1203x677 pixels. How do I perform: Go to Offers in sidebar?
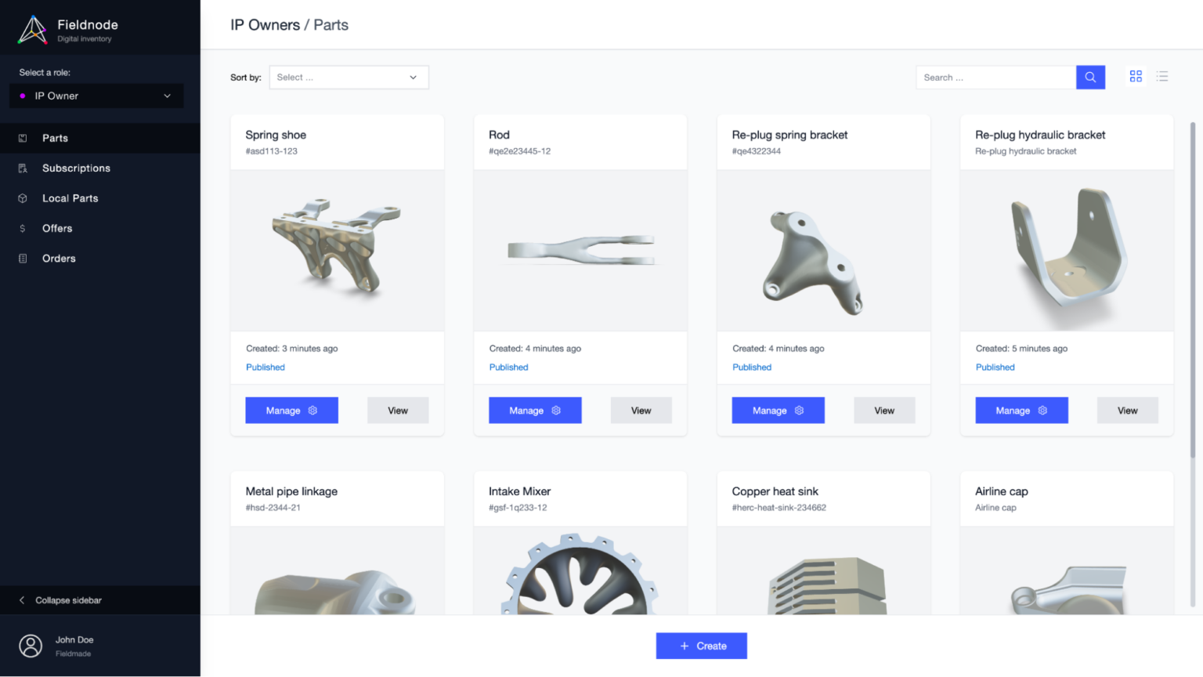pyautogui.click(x=57, y=229)
